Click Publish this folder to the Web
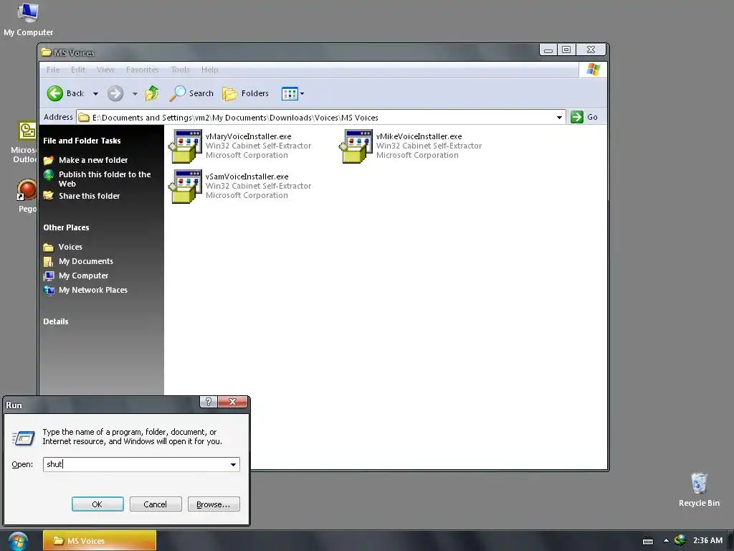The width and height of the screenshot is (734, 551). (x=105, y=179)
